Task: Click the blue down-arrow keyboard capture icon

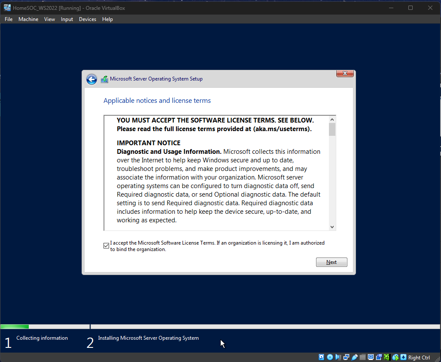Action: (x=403, y=357)
